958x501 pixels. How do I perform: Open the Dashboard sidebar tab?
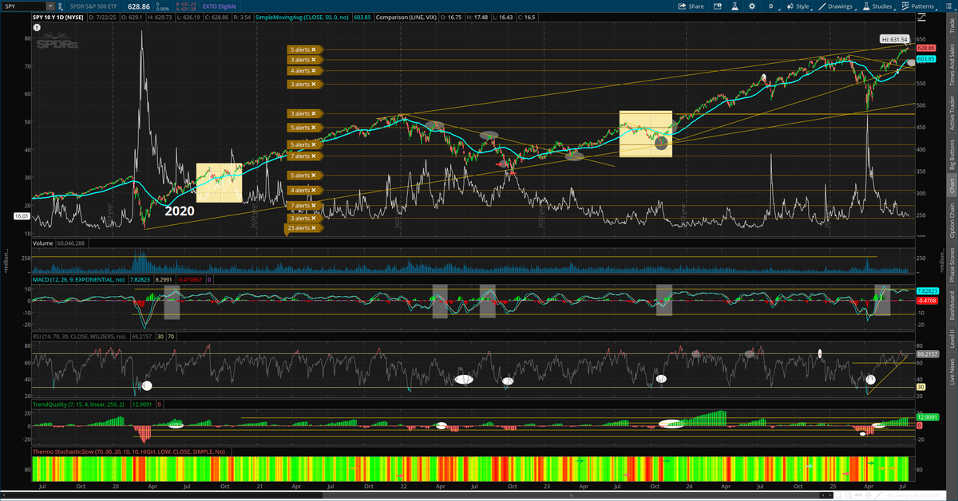(x=951, y=306)
